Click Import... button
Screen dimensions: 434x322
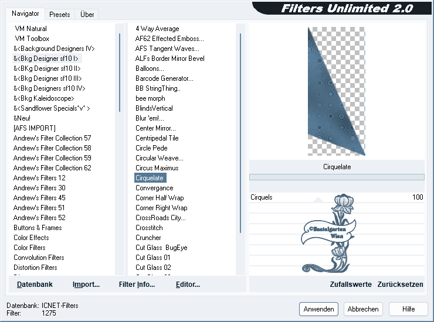pos(86,285)
